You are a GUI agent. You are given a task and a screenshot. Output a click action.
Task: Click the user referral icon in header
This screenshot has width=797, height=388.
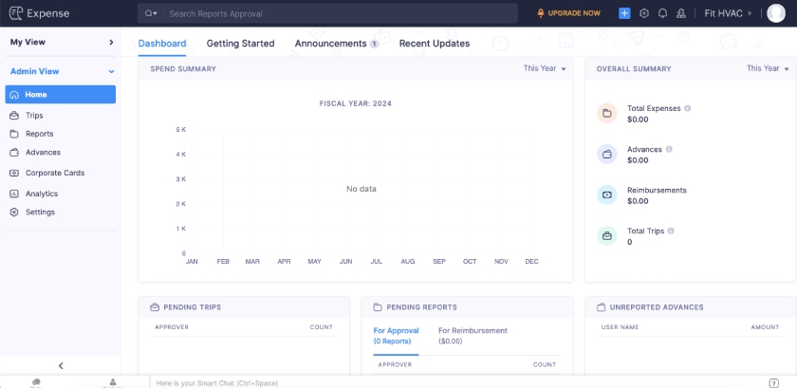(681, 13)
